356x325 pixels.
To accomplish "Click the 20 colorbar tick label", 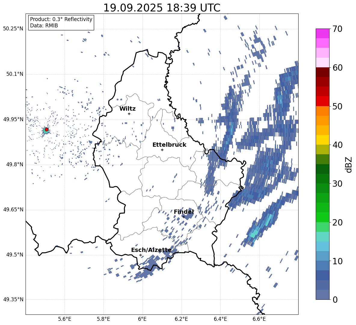I will [337, 222].
